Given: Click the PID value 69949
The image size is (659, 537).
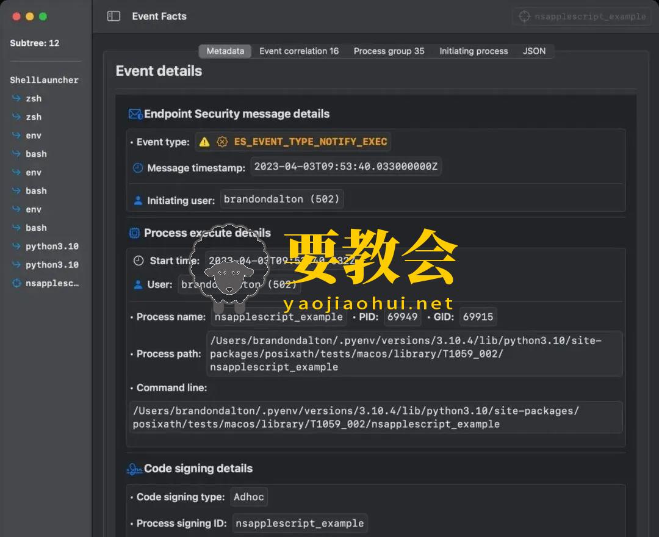Looking at the screenshot, I should click(402, 317).
